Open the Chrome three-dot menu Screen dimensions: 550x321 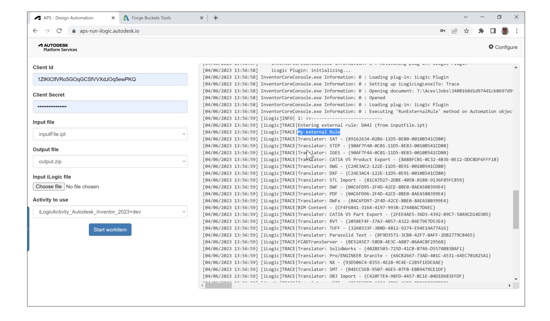pyautogui.click(x=517, y=31)
